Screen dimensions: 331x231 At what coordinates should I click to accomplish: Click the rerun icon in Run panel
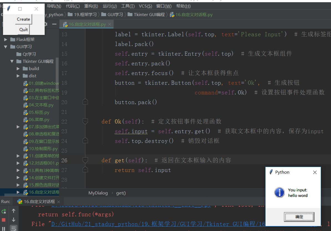coord(4,211)
